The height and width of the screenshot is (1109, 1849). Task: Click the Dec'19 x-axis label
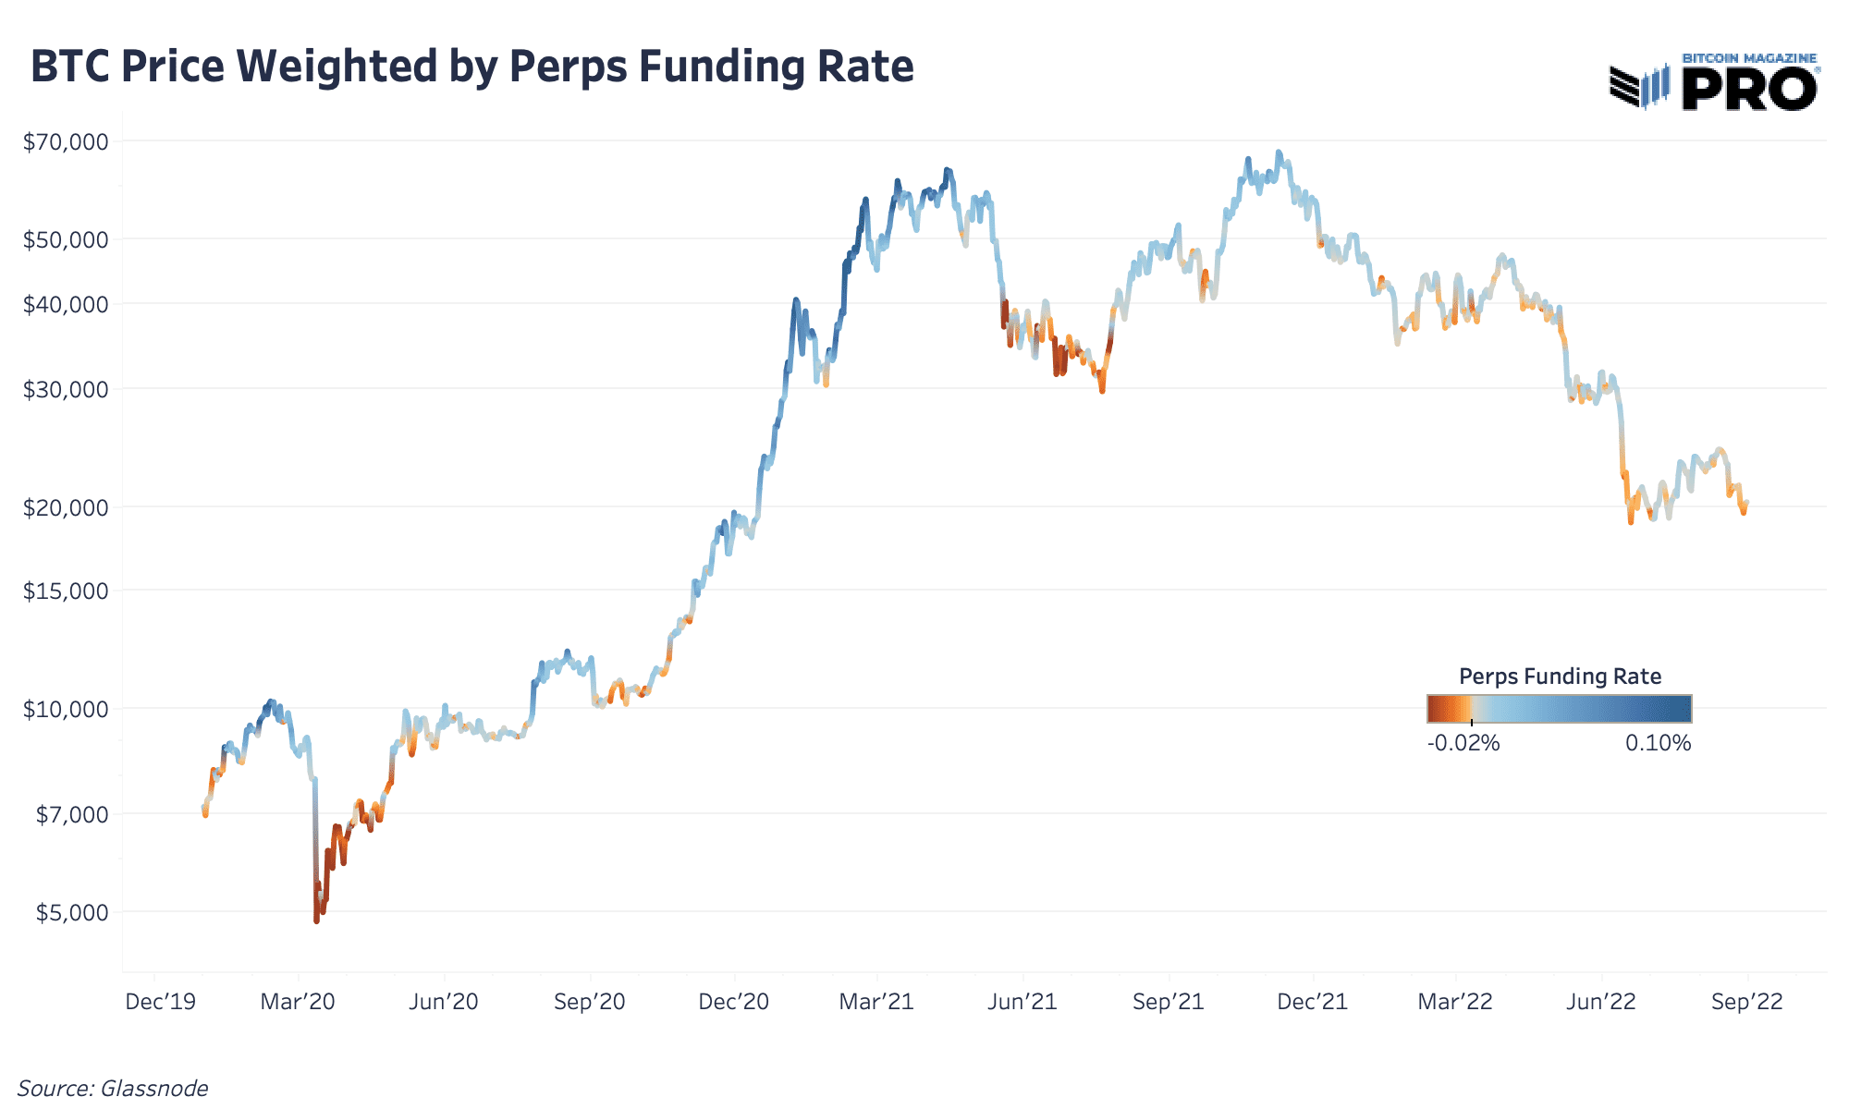[x=161, y=1002]
